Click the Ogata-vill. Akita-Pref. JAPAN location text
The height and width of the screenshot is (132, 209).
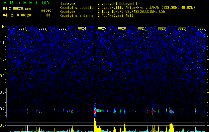[148, 8]
